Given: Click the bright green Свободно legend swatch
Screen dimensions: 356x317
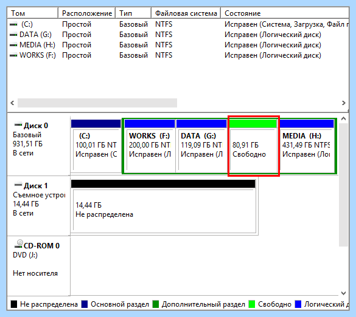Looking at the screenshot, I should 252,304.
